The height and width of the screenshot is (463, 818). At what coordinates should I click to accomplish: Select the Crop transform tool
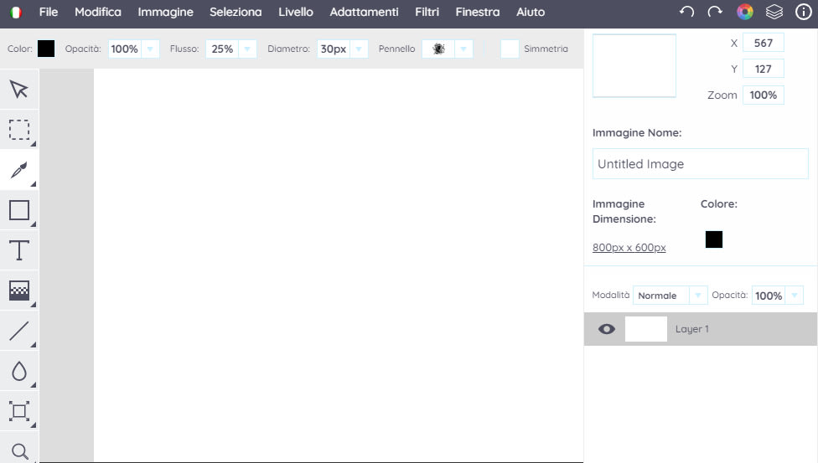[x=19, y=411]
